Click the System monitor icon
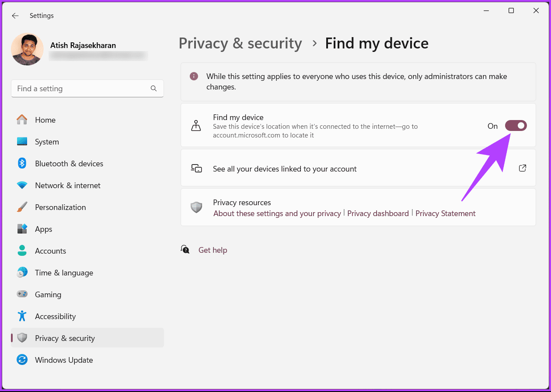The width and height of the screenshot is (551, 392). pyautogui.click(x=22, y=141)
